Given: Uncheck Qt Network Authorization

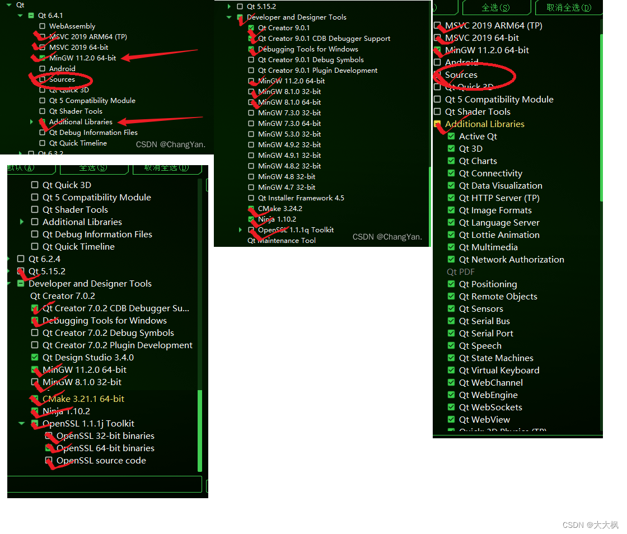Looking at the screenshot, I should click(451, 259).
